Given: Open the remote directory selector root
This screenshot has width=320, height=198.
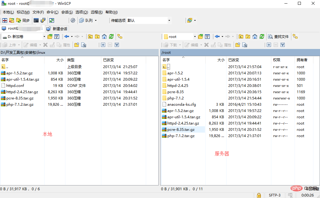Looking at the screenshot, I should (180, 37).
